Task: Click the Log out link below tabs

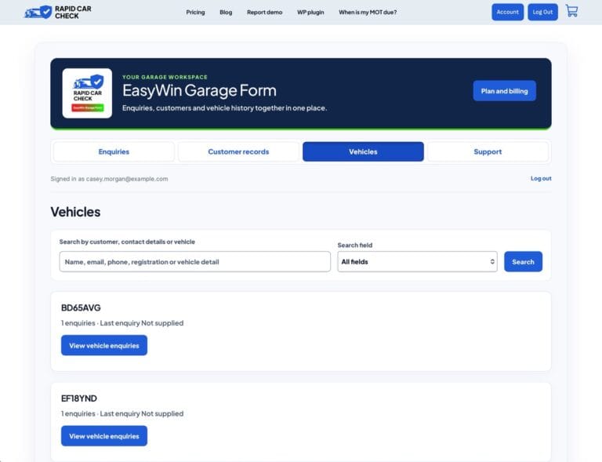Action: (x=541, y=179)
